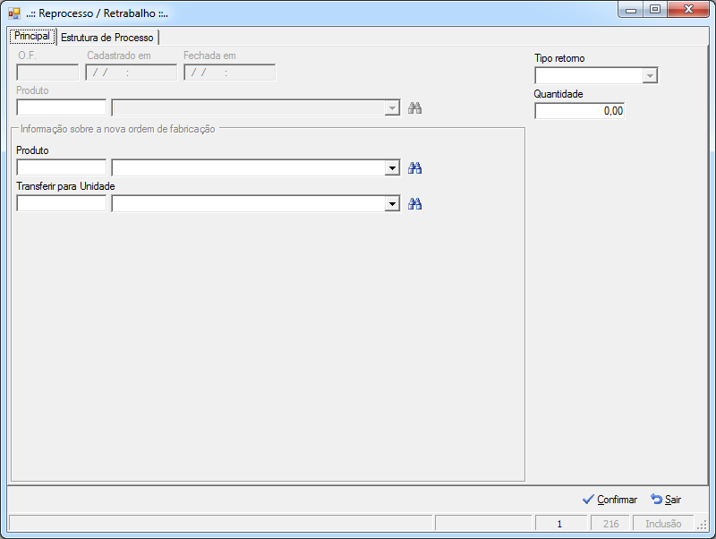Click the binoculars search icon beside the disabled top Produto field
Viewport: 716px width, 539px height.
[x=414, y=108]
